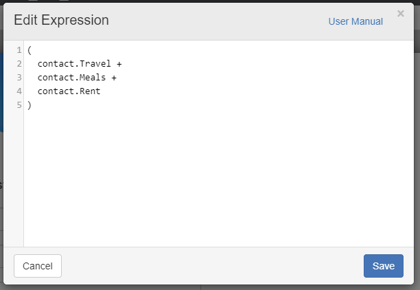Close the Edit Expression dialog with X
The height and width of the screenshot is (290, 420).
coord(401,14)
